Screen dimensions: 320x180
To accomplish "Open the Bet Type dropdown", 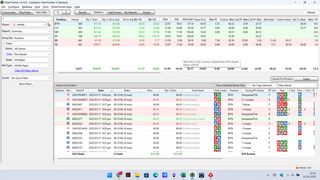I will tap(32, 65).
